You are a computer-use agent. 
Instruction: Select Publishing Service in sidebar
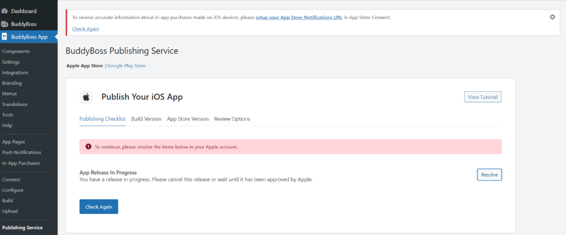22,228
